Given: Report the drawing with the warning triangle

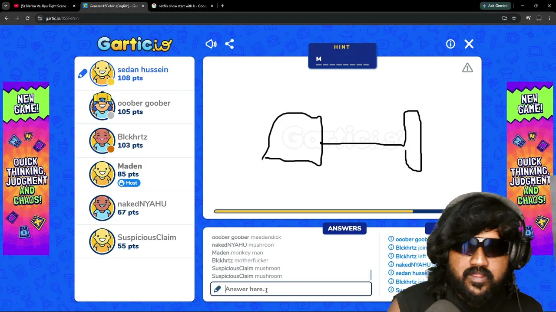Looking at the screenshot, I should [467, 68].
